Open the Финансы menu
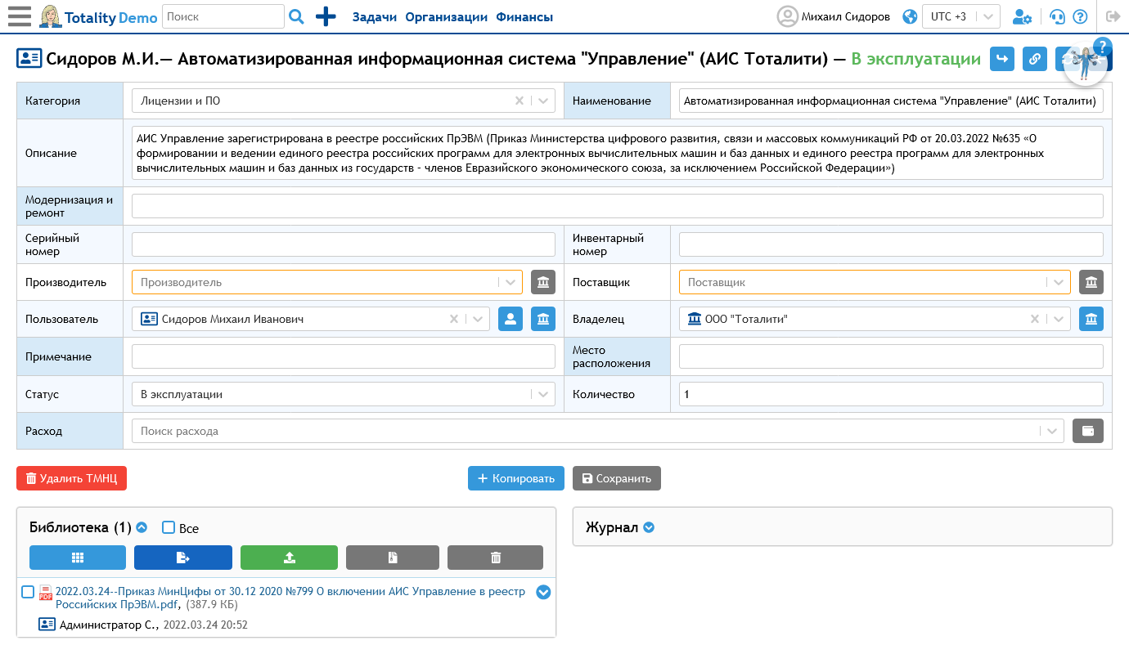 524,16
